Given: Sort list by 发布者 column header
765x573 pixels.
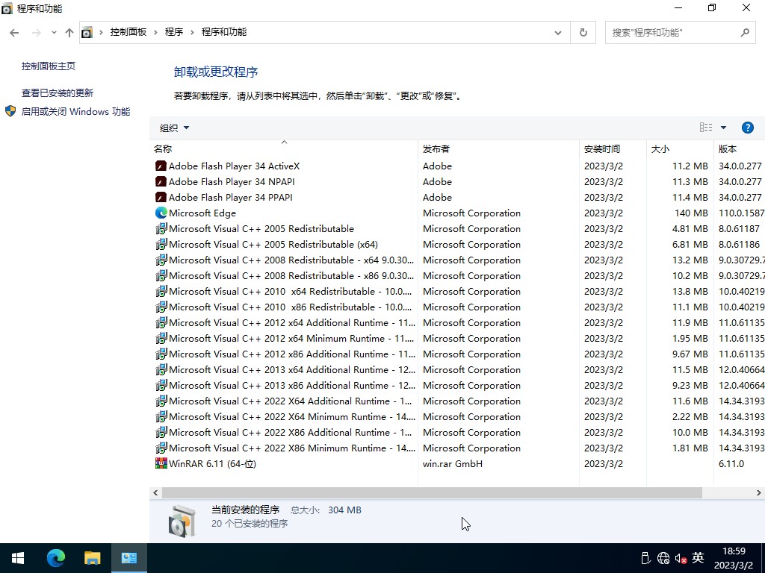Looking at the screenshot, I should pos(436,148).
